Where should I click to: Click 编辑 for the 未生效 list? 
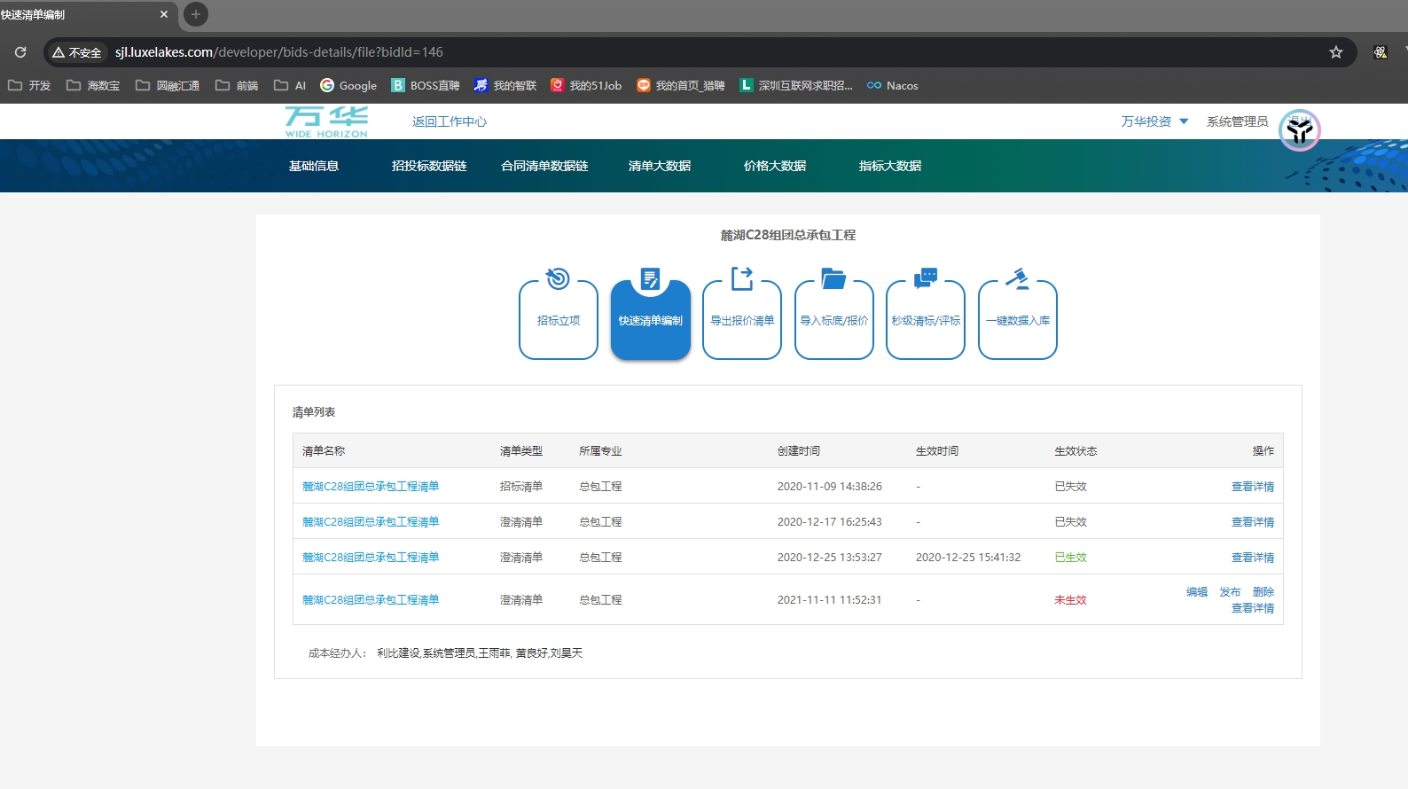click(1197, 591)
